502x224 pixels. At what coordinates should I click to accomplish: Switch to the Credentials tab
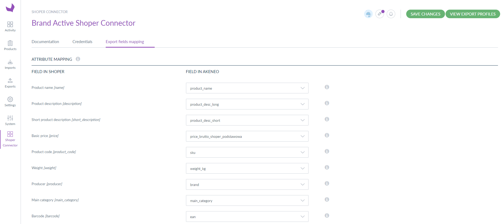click(x=82, y=42)
